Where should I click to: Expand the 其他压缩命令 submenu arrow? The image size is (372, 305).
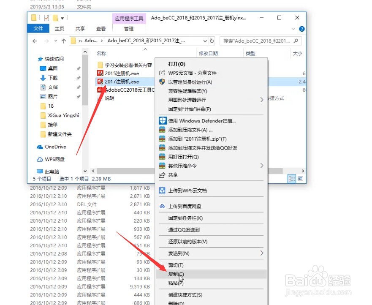(x=262, y=166)
